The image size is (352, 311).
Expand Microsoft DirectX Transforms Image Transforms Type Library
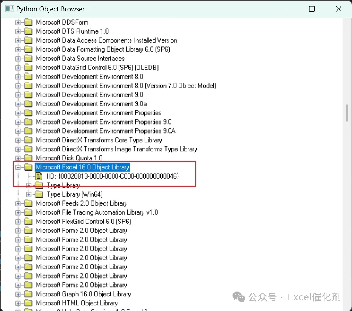pos(18,149)
